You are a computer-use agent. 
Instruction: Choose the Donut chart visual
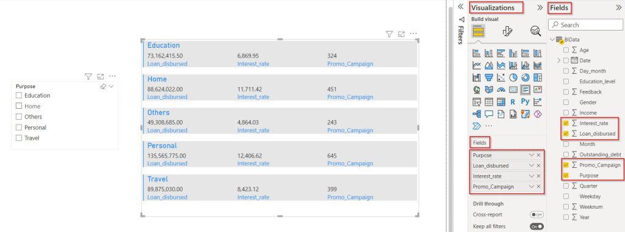(x=526, y=78)
